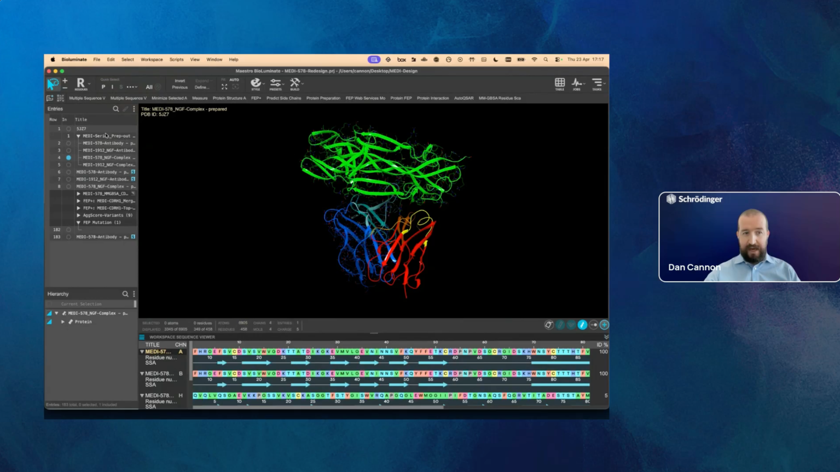This screenshot has width=840, height=472.
Task: Click the search icon in Entries panel
Action: pyautogui.click(x=115, y=109)
